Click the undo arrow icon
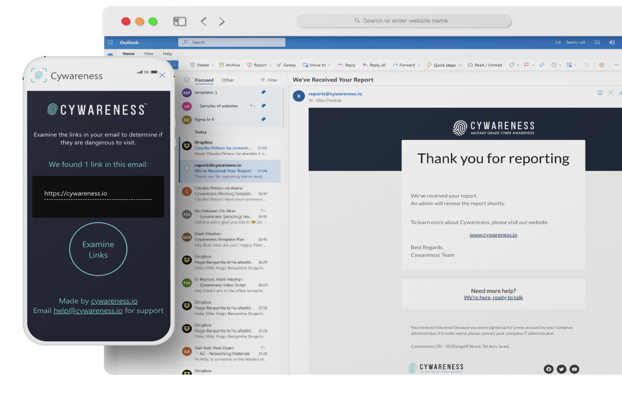 pyautogui.click(x=587, y=65)
